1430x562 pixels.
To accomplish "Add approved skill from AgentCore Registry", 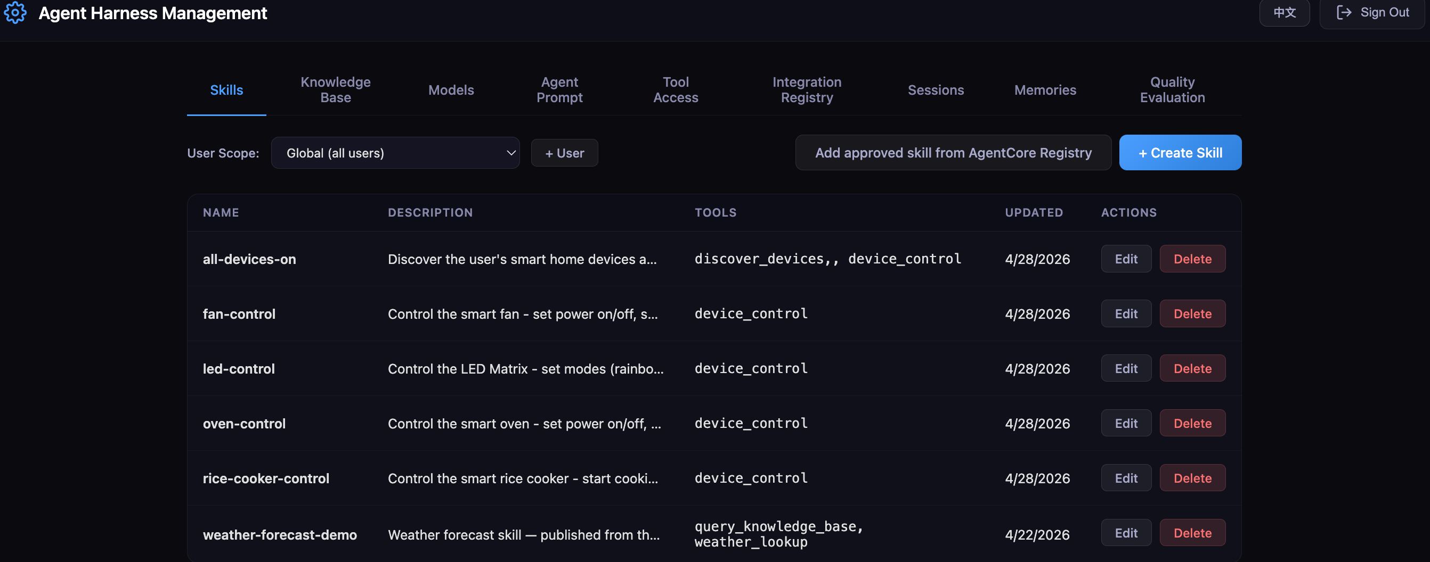I will pos(953,152).
